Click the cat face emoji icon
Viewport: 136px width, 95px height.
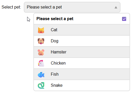(41, 30)
